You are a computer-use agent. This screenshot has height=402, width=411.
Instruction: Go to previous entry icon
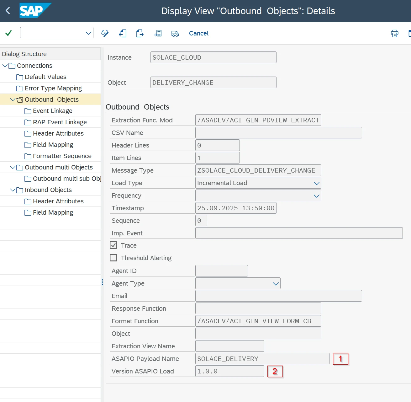point(123,33)
